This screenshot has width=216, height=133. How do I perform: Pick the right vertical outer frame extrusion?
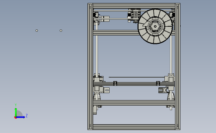coord(178,66)
